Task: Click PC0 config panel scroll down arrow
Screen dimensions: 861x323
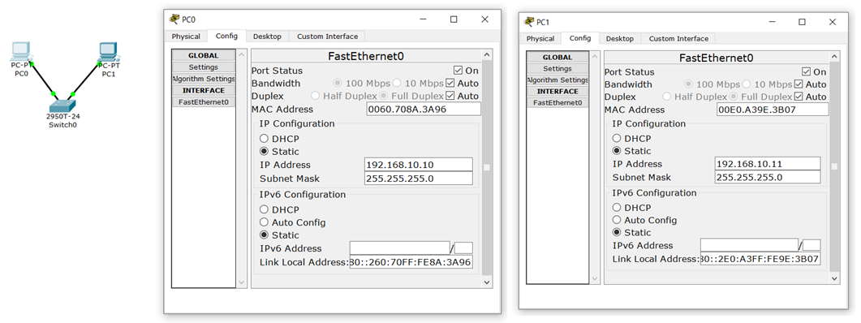Action: pyautogui.click(x=487, y=282)
